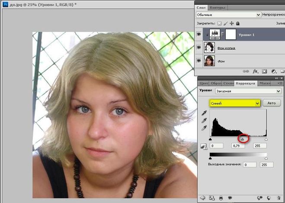The width and height of the screenshot is (285, 203).
Task: Switch to the Цвет tab
Action: pyautogui.click(x=204, y=83)
